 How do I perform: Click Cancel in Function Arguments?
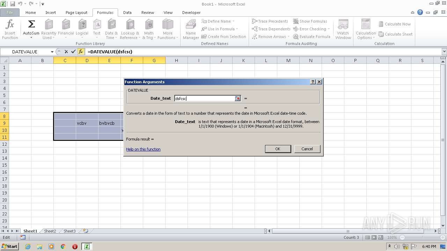click(x=307, y=149)
